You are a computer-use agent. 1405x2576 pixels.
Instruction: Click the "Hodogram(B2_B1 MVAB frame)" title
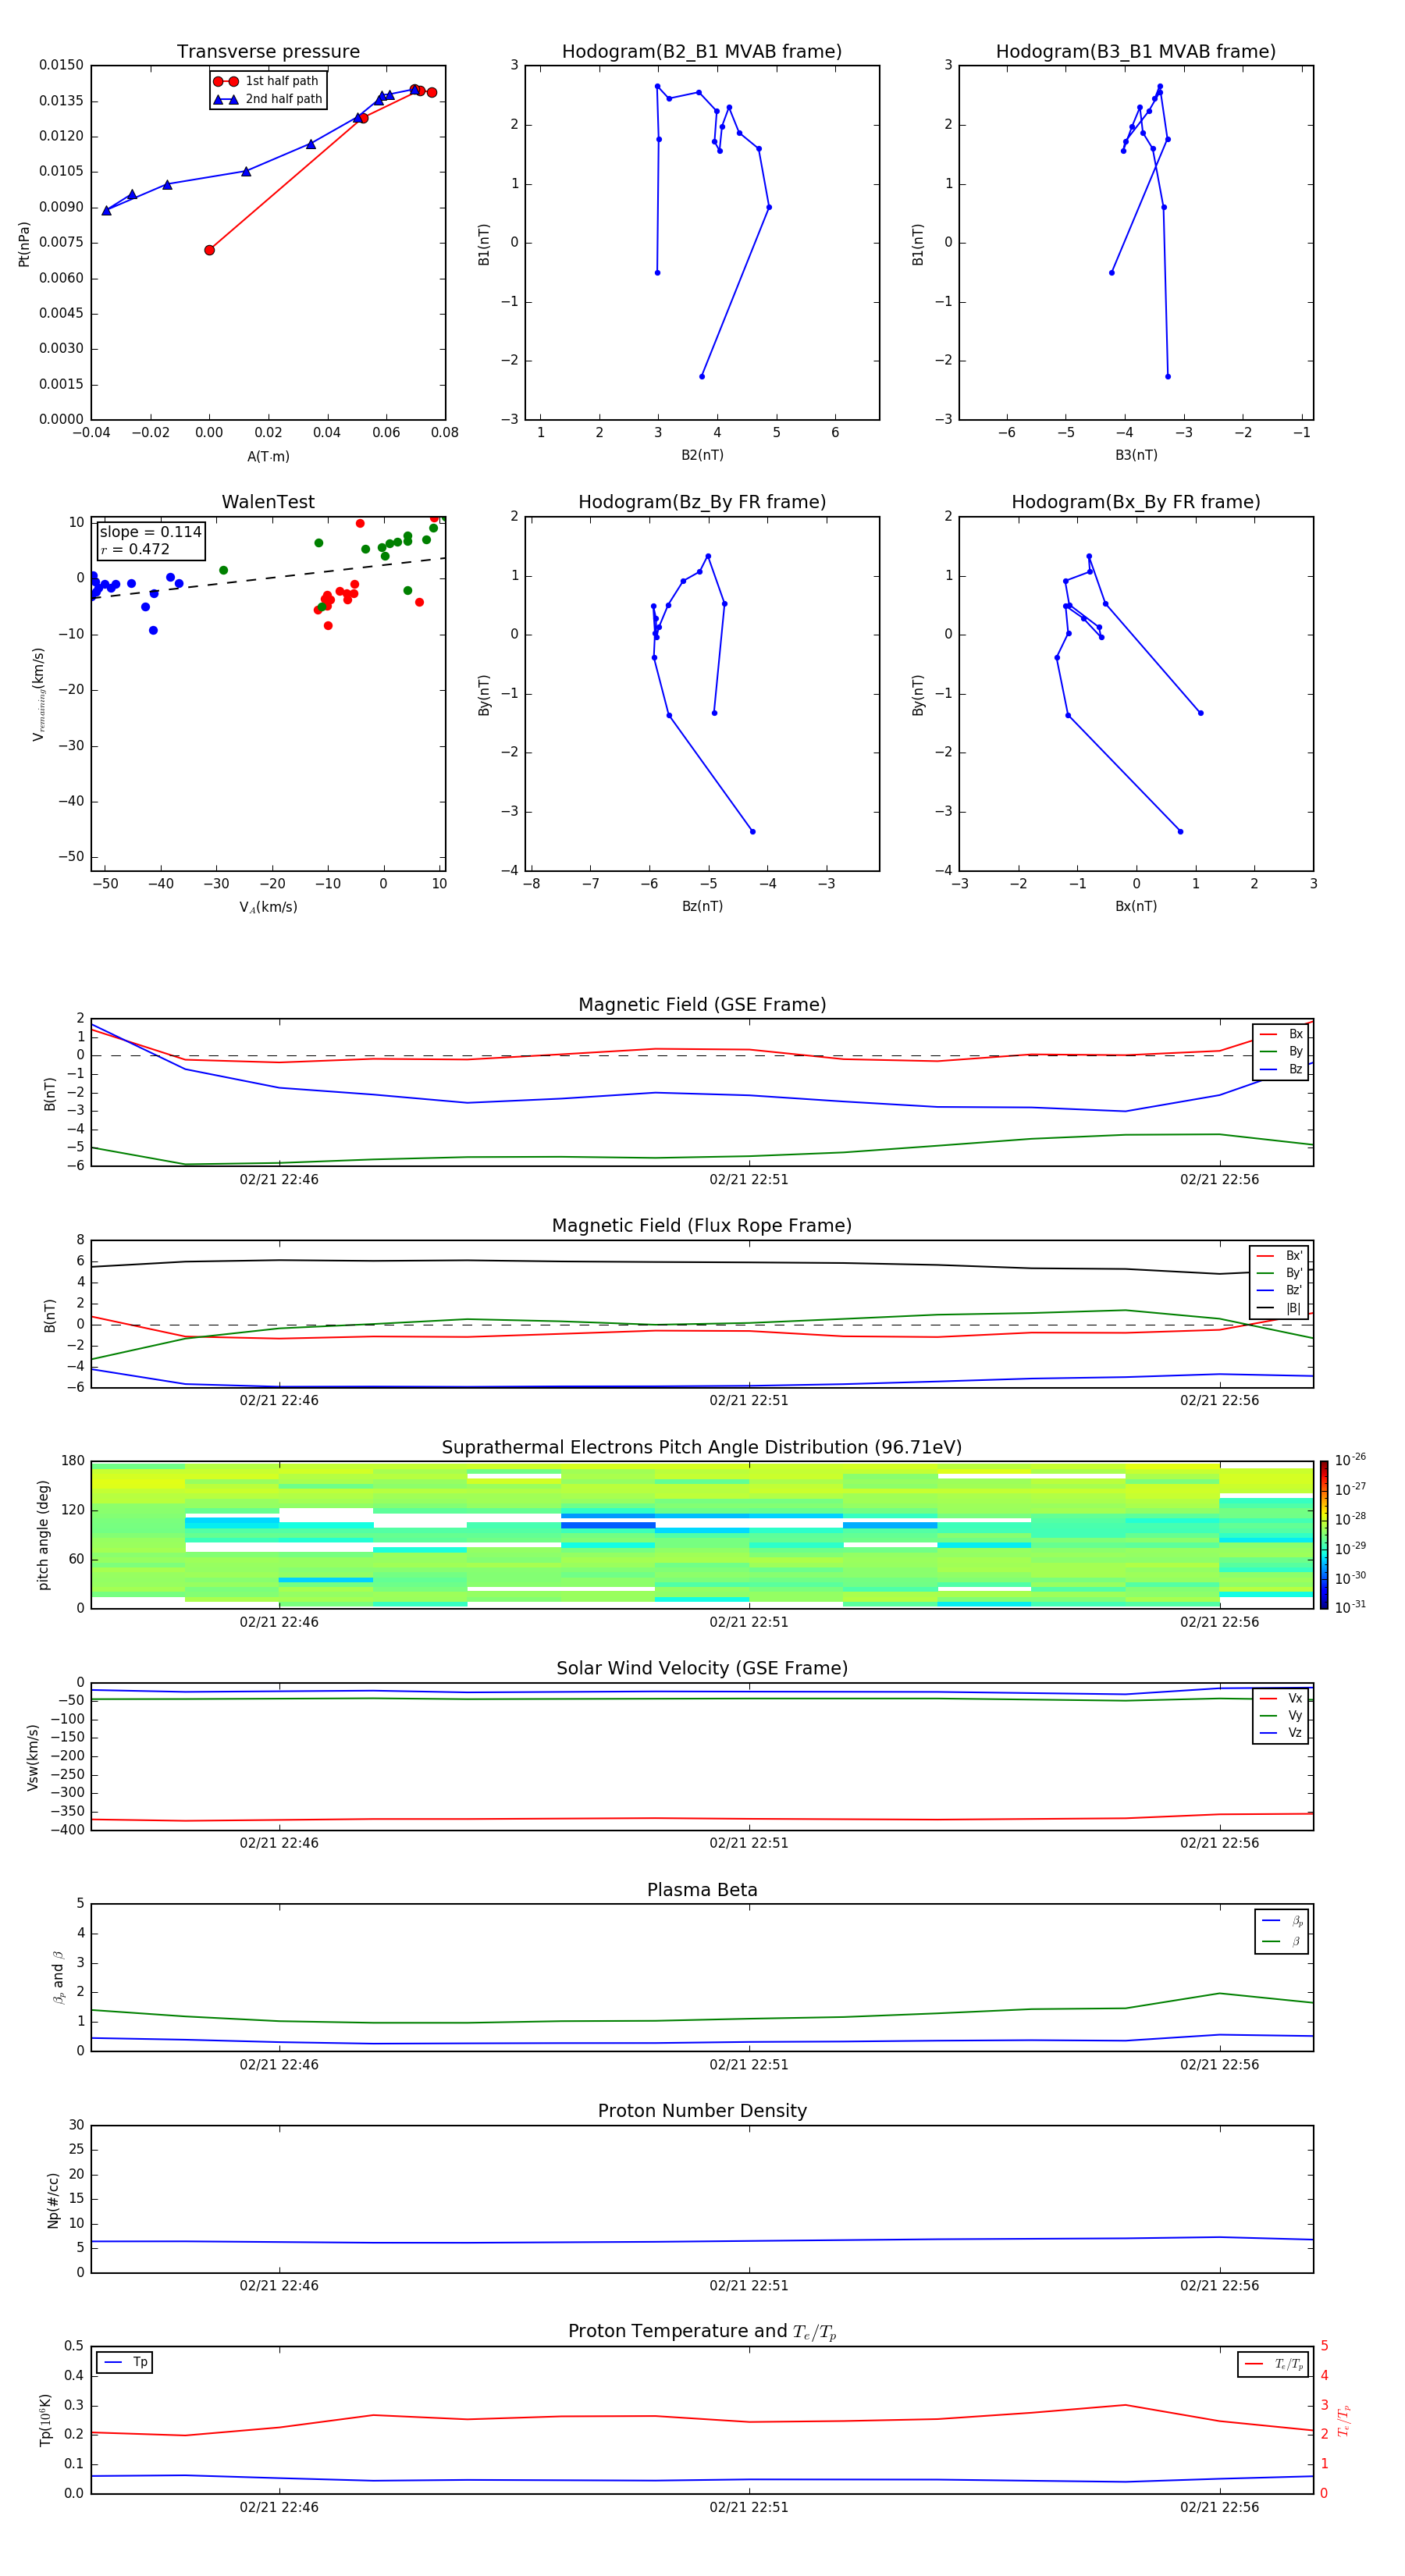click(702, 52)
